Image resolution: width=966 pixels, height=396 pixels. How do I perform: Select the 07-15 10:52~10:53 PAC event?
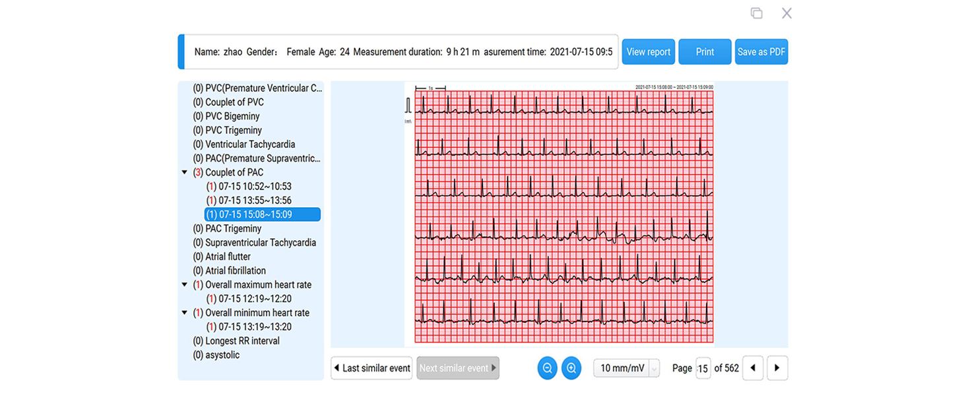(x=248, y=187)
